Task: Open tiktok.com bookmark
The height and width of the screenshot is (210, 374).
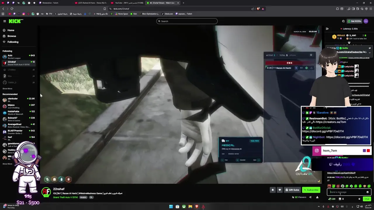Action: tap(167, 14)
